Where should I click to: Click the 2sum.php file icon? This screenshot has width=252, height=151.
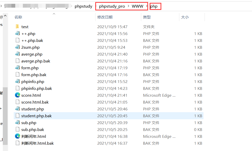[17, 47]
